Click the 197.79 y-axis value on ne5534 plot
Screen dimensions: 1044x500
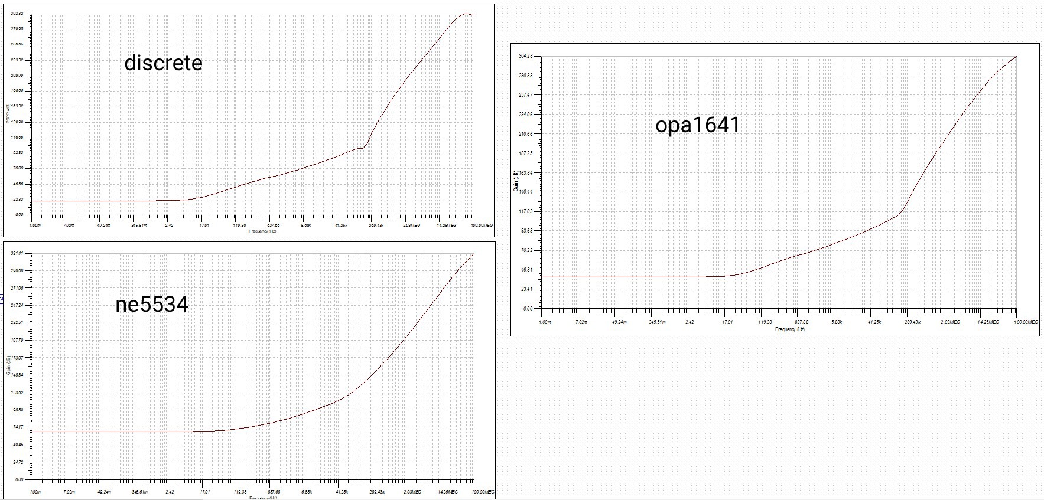point(17,340)
